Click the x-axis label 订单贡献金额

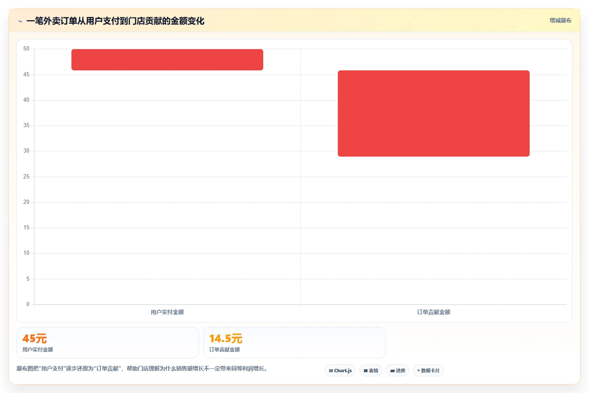coord(433,312)
